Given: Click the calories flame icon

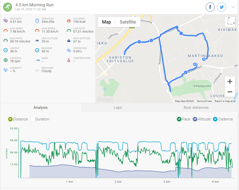Looking at the screenshot, I should click(69, 21).
